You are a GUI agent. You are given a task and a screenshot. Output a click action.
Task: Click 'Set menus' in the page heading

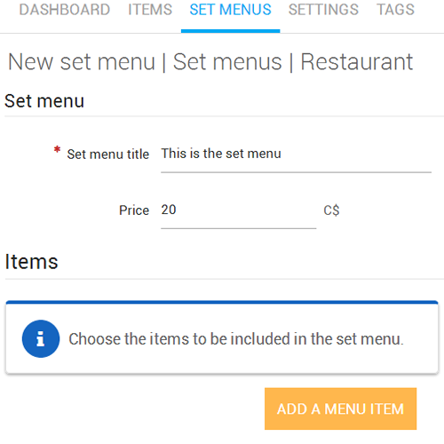[227, 62]
